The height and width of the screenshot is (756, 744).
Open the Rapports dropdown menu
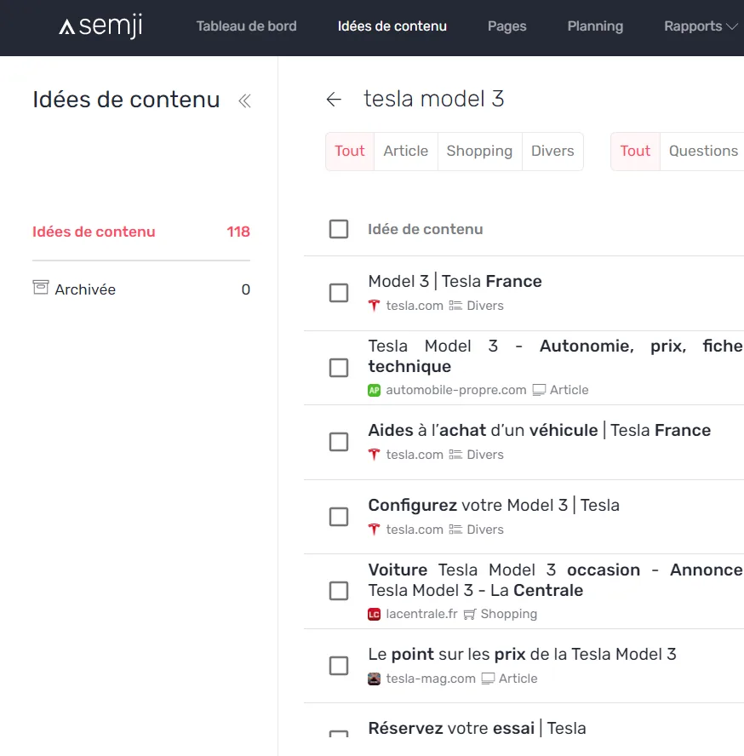701,26
